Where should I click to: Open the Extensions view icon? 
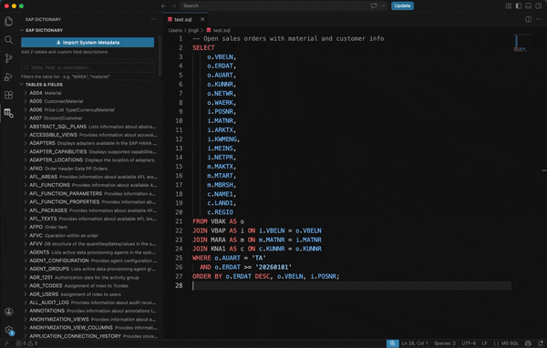tap(9, 95)
